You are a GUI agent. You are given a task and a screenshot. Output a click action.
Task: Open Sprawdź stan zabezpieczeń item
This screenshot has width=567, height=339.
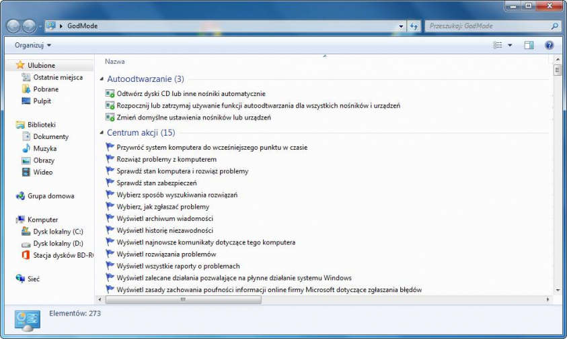tap(156, 183)
